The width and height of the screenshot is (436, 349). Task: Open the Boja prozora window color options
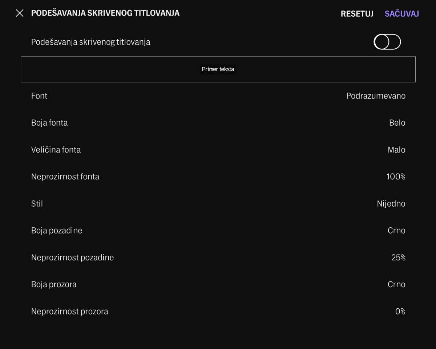(218, 284)
